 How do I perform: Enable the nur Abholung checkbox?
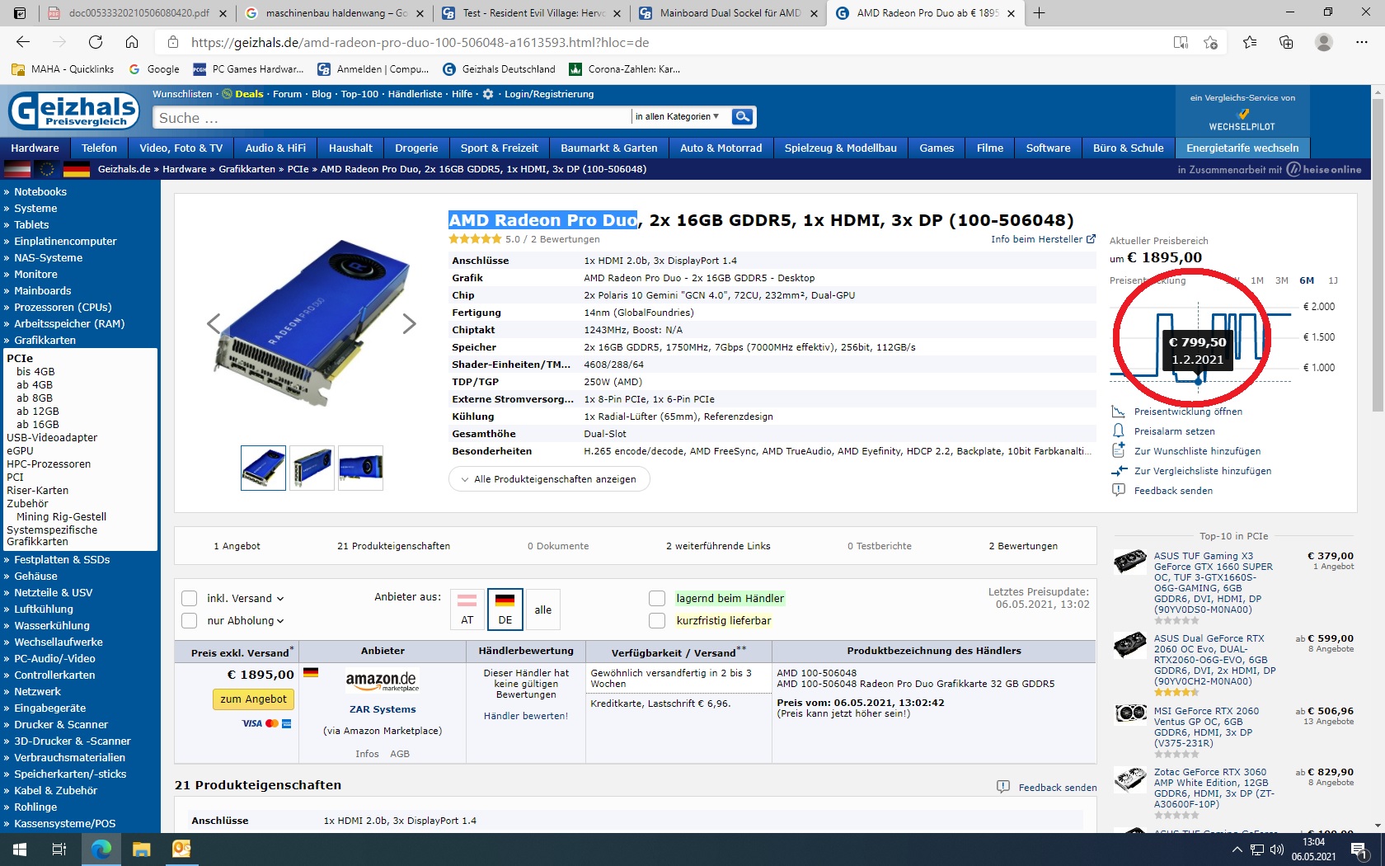(190, 620)
